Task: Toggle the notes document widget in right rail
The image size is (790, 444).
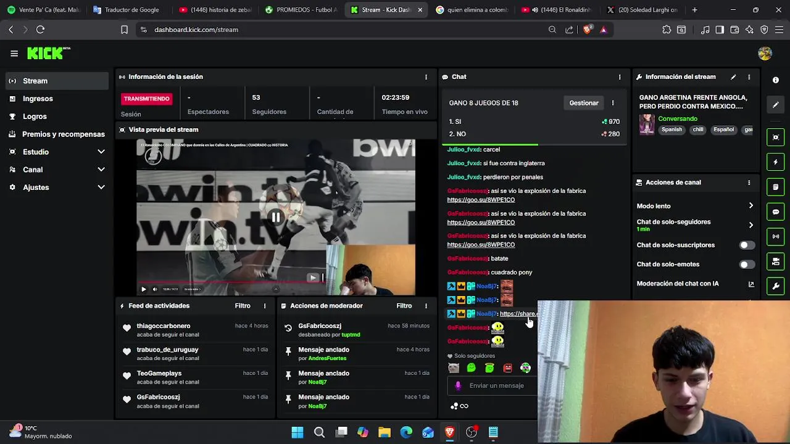Action: [x=776, y=187]
